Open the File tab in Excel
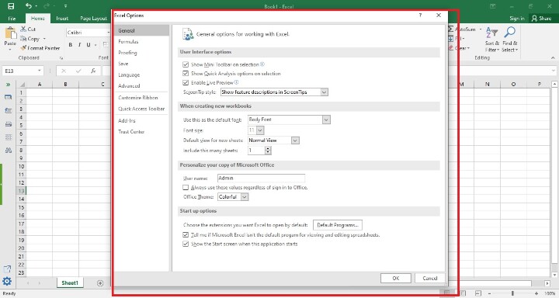The height and width of the screenshot is (298, 559). 12,18
